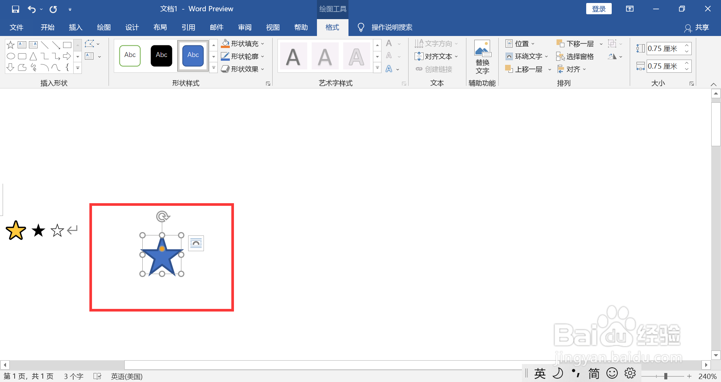
Task: Open the 文件 file menu
Action: coord(16,27)
